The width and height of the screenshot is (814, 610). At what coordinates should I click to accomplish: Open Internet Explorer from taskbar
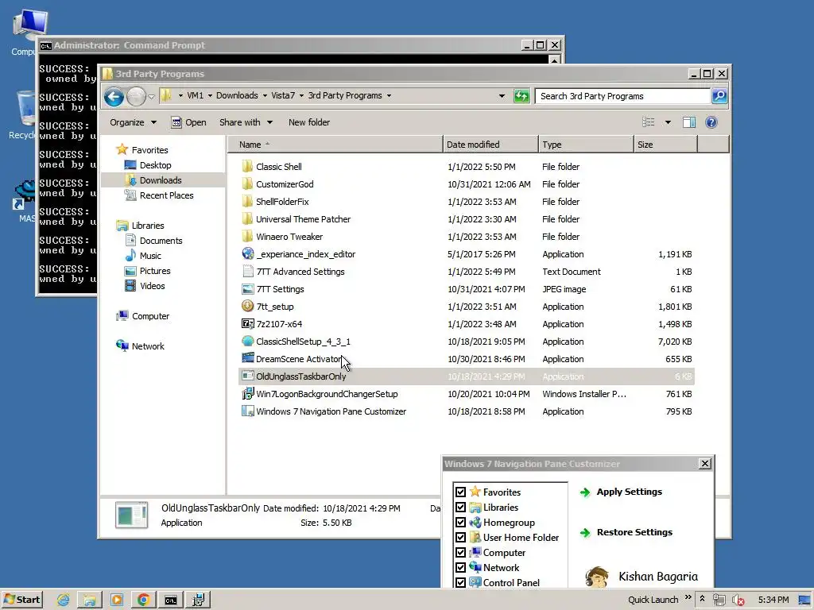click(x=64, y=600)
